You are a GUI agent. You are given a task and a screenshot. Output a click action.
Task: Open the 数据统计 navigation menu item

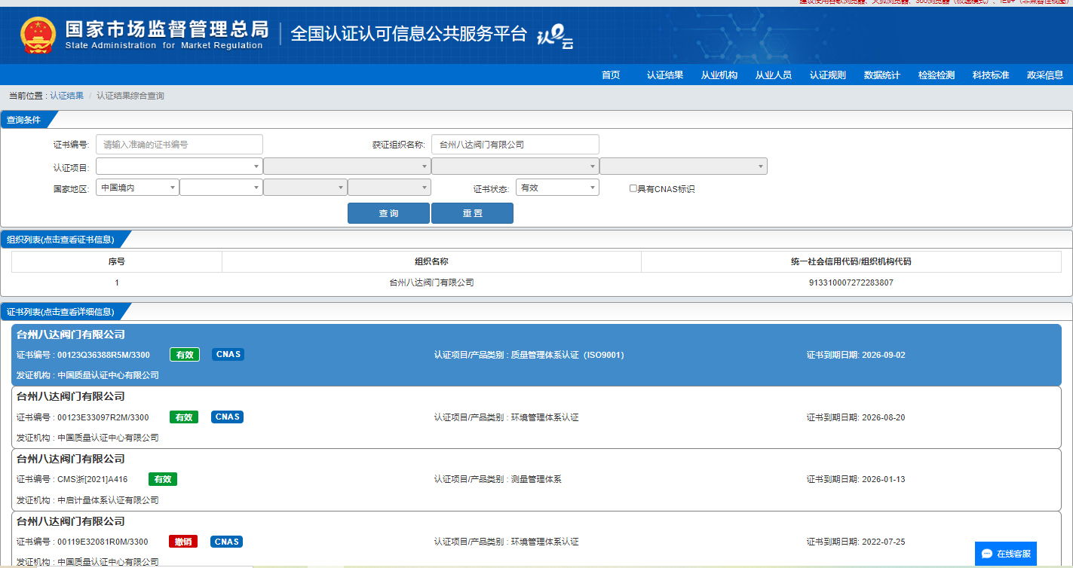point(881,75)
